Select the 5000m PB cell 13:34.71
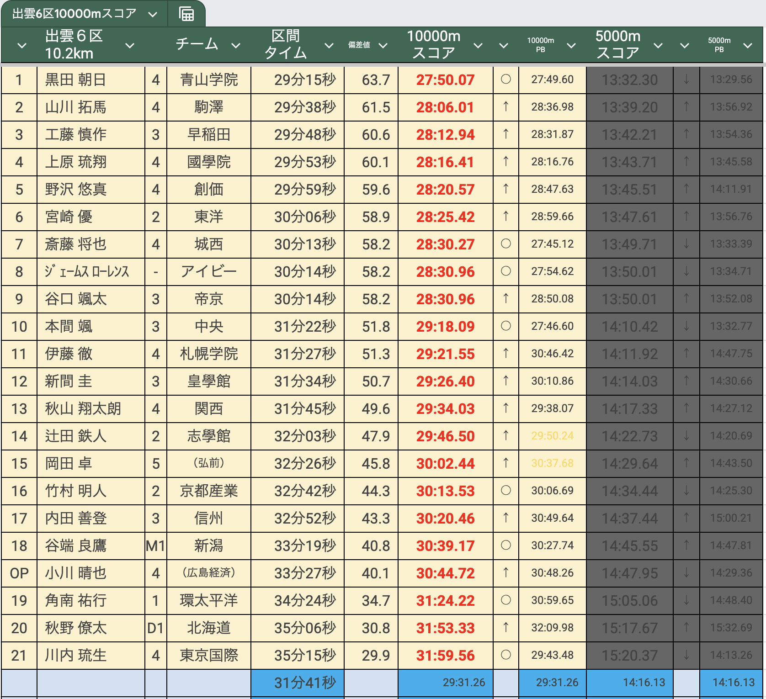The width and height of the screenshot is (766, 699). [x=731, y=272]
